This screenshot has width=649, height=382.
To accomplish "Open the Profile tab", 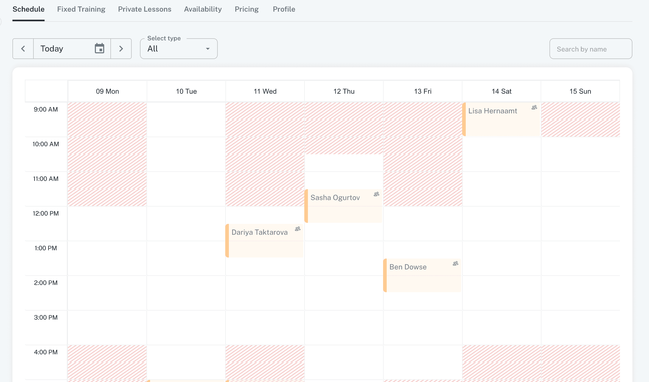I will 284,9.
